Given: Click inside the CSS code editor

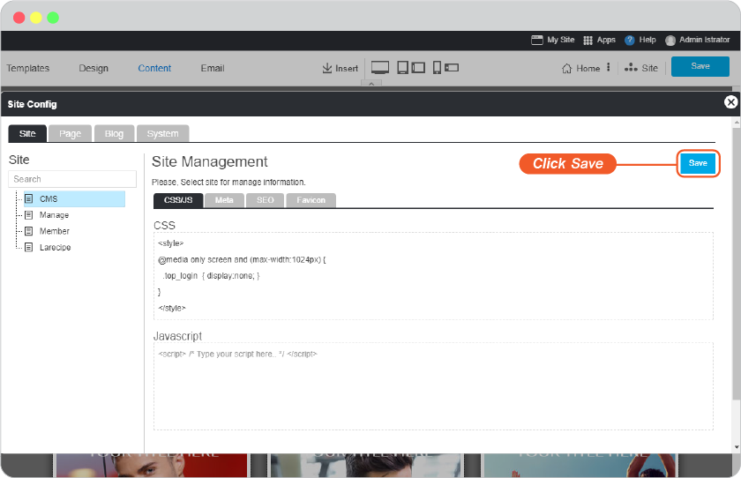Looking at the screenshot, I should [x=433, y=276].
